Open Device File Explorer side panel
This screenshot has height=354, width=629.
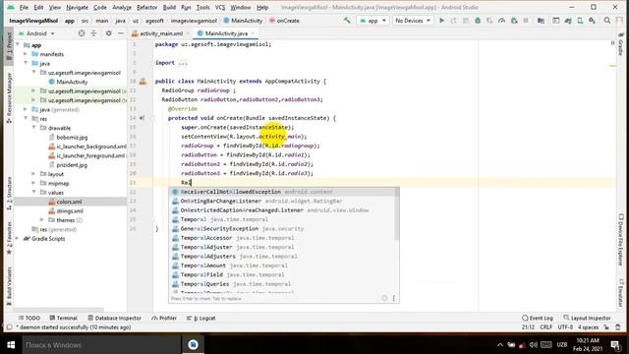(x=620, y=240)
